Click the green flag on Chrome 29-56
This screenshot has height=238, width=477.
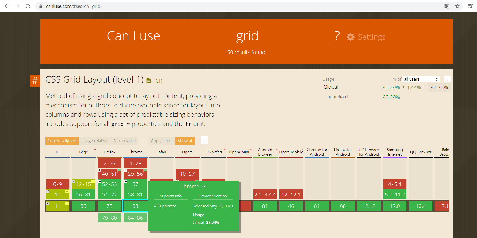pyautogui.click(x=145, y=170)
